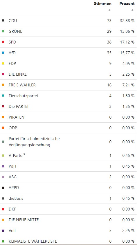Sort by Prozent using arrow icon
Screen dimensions: 137x245
tap(132, 10)
